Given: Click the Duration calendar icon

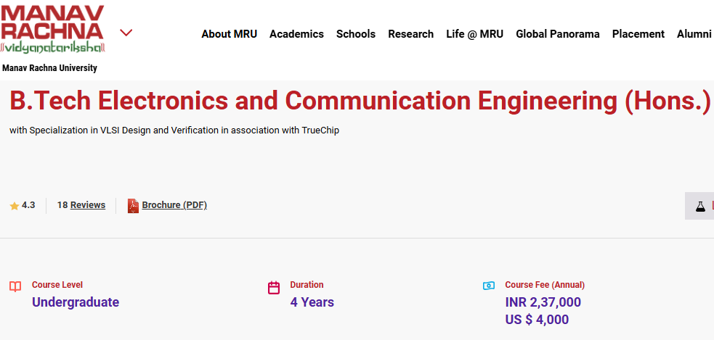Looking at the screenshot, I should coord(274,288).
